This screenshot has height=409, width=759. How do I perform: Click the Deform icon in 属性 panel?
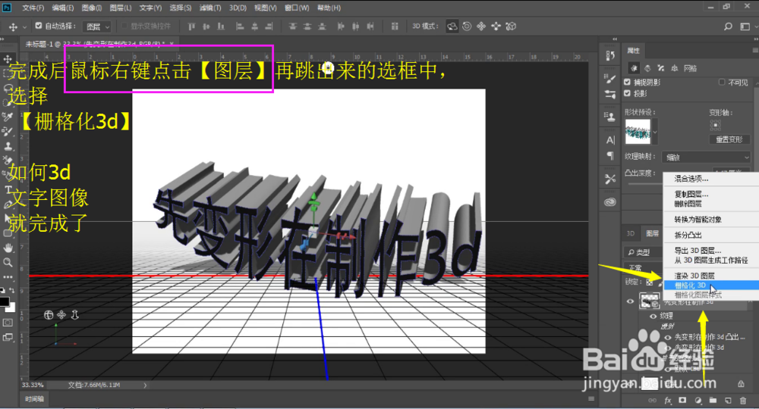click(647, 68)
